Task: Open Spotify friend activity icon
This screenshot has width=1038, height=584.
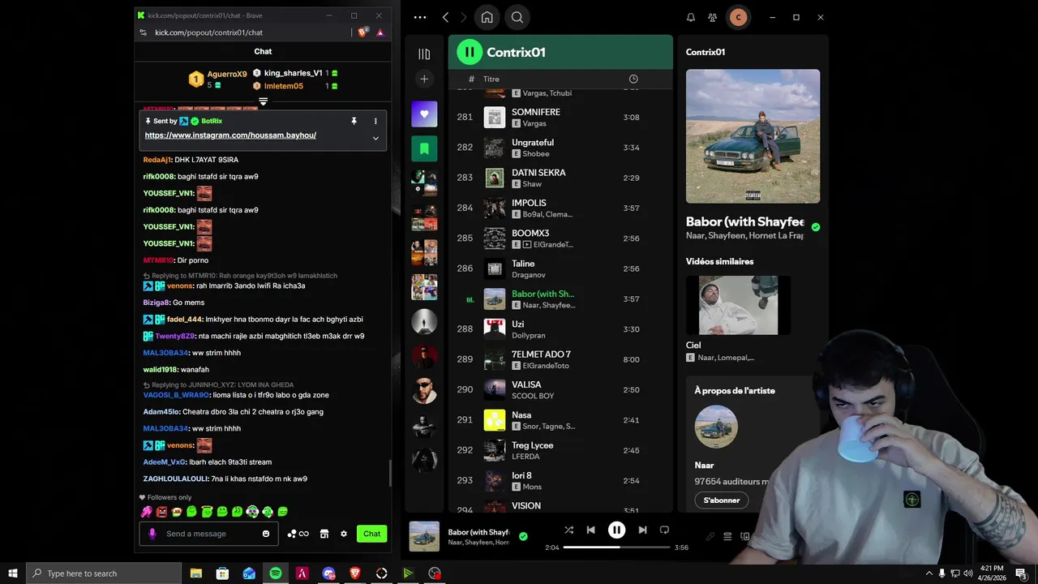Action: tap(712, 17)
